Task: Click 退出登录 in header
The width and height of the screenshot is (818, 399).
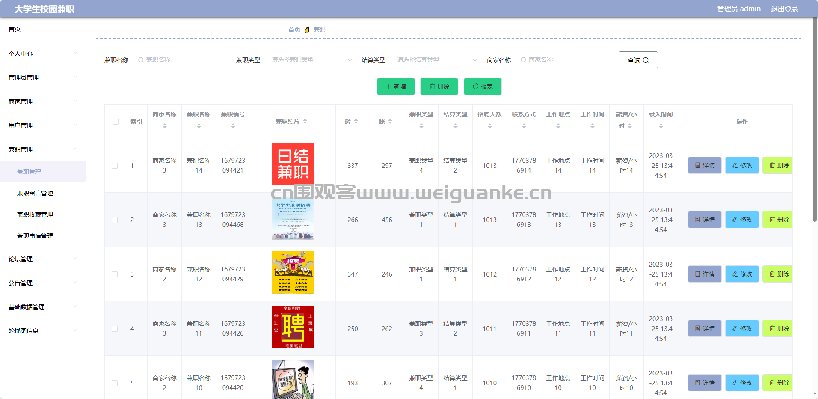Action: tap(784, 9)
